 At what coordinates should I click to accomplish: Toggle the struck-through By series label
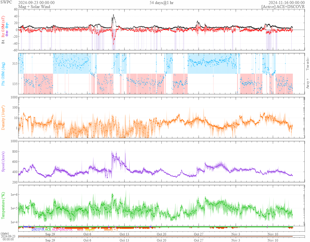coord(7,25)
